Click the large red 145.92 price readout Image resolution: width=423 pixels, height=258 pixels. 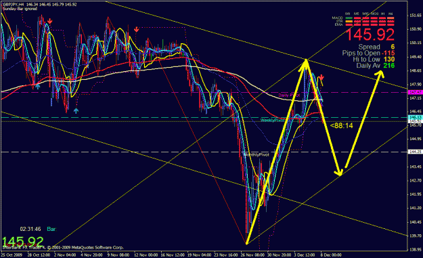point(370,35)
